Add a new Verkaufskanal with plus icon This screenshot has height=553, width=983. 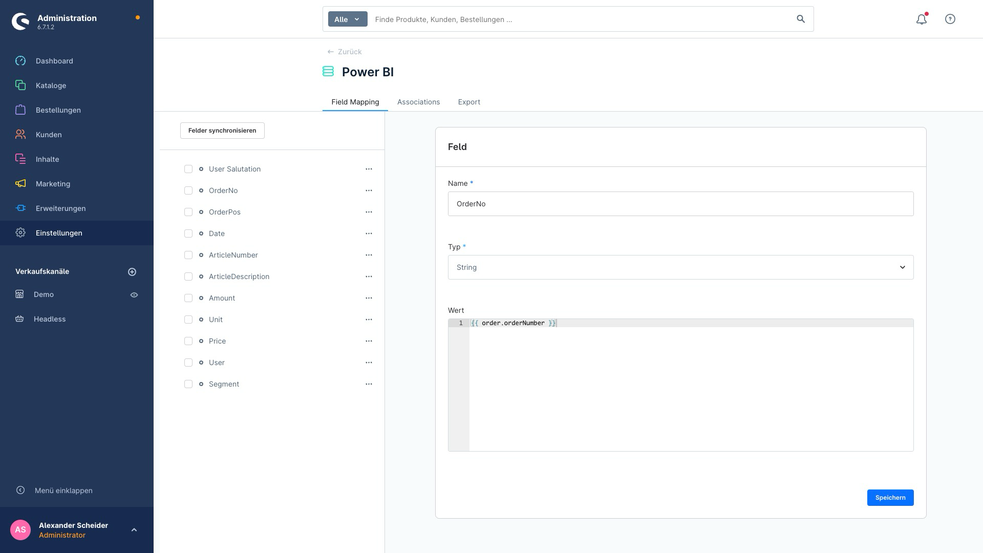(x=132, y=272)
